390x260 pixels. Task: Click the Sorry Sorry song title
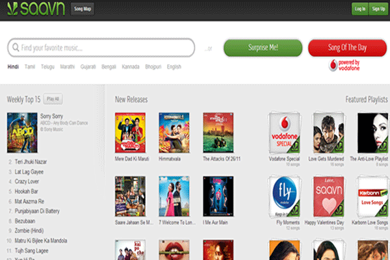[52, 116]
